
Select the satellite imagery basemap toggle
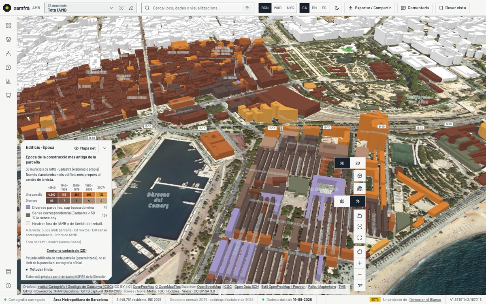click(x=358, y=201)
